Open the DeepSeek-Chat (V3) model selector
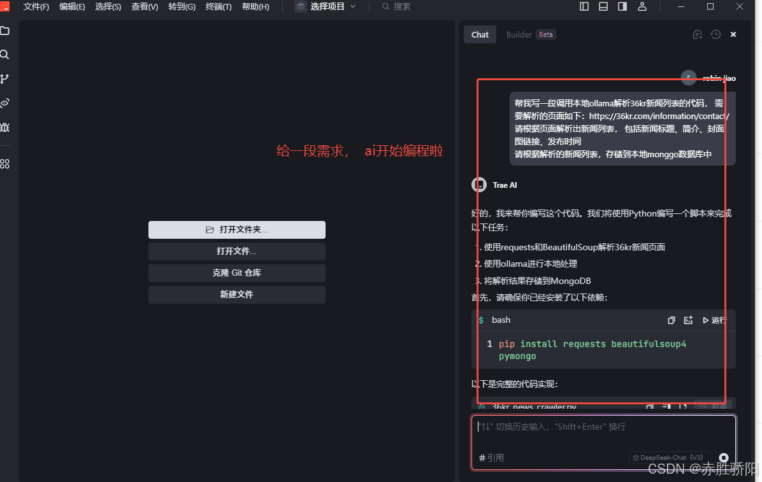The width and height of the screenshot is (762, 482). click(669, 458)
